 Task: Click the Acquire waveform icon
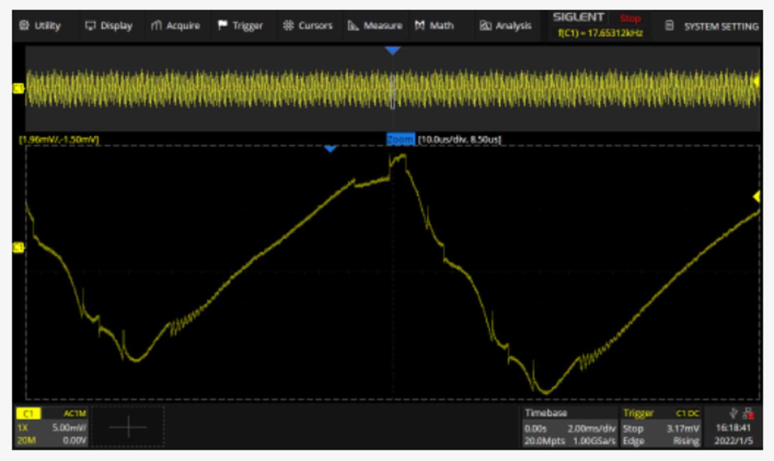[x=156, y=25]
